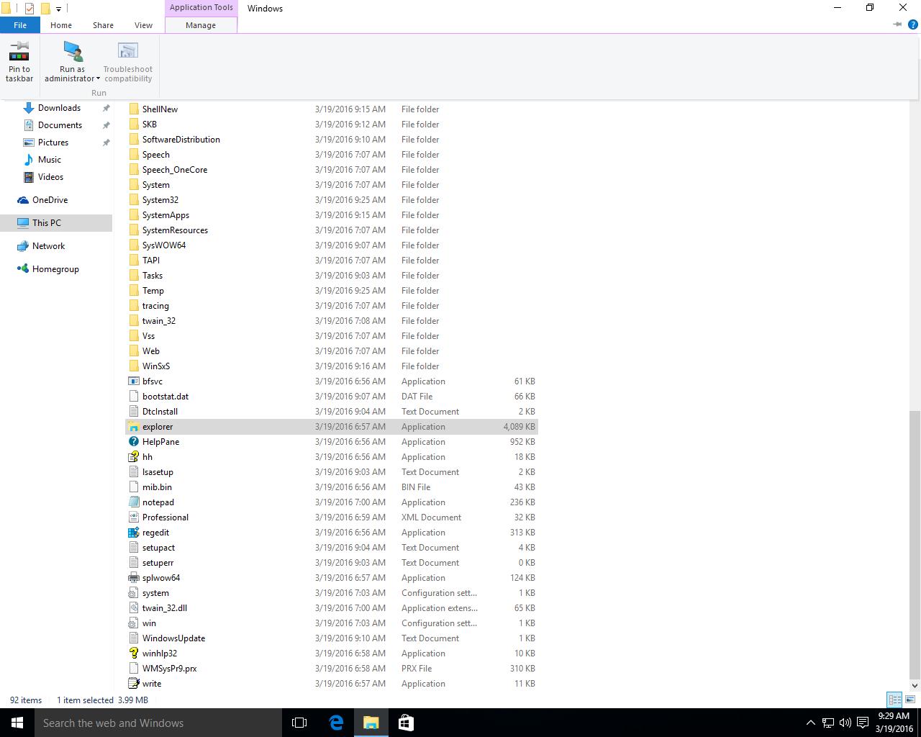Screen dimensions: 921x737
Task: Click the New folder icon in title bar
Action: (x=45, y=9)
